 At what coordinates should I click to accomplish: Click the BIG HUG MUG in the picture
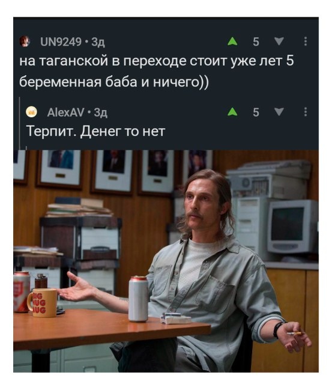[x=42, y=303]
